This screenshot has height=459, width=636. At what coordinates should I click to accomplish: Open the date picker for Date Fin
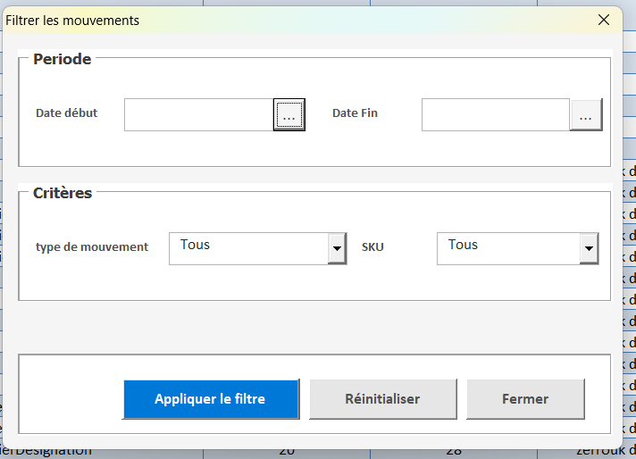[586, 115]
